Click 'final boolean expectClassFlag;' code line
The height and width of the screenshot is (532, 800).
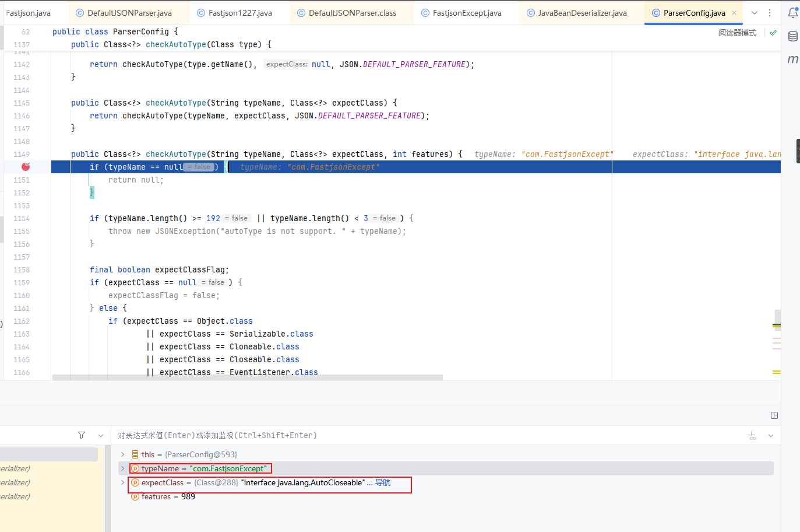pyautogui.click(x=160, y=269)
